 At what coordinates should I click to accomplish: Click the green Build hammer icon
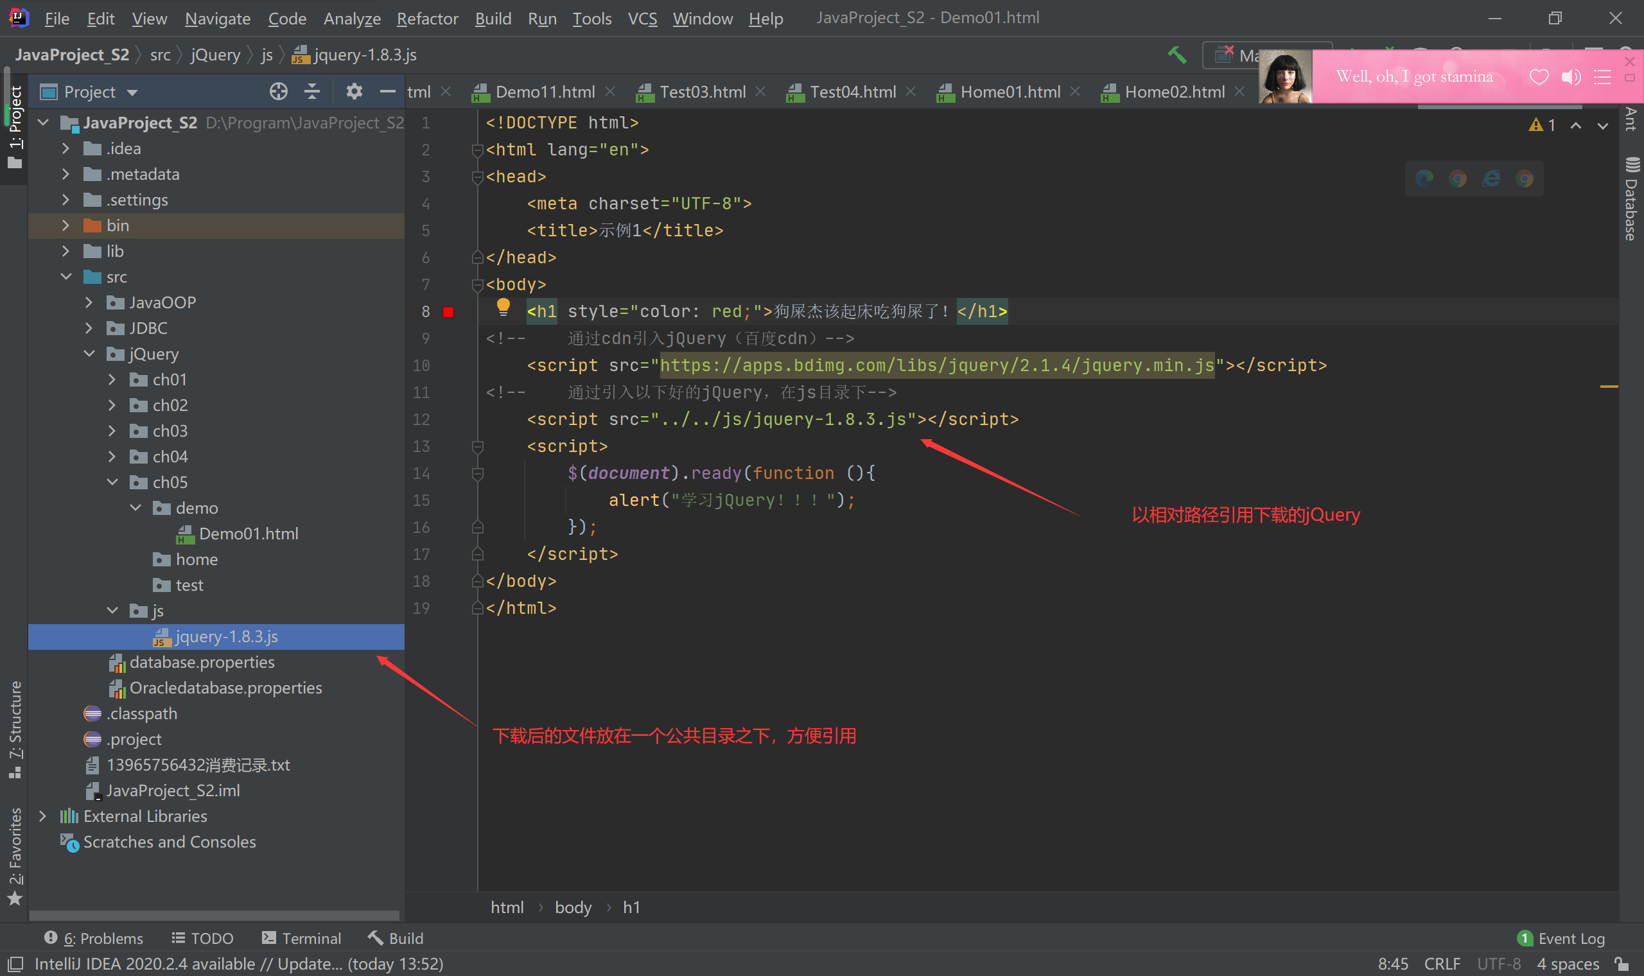tap(1176, 55)
